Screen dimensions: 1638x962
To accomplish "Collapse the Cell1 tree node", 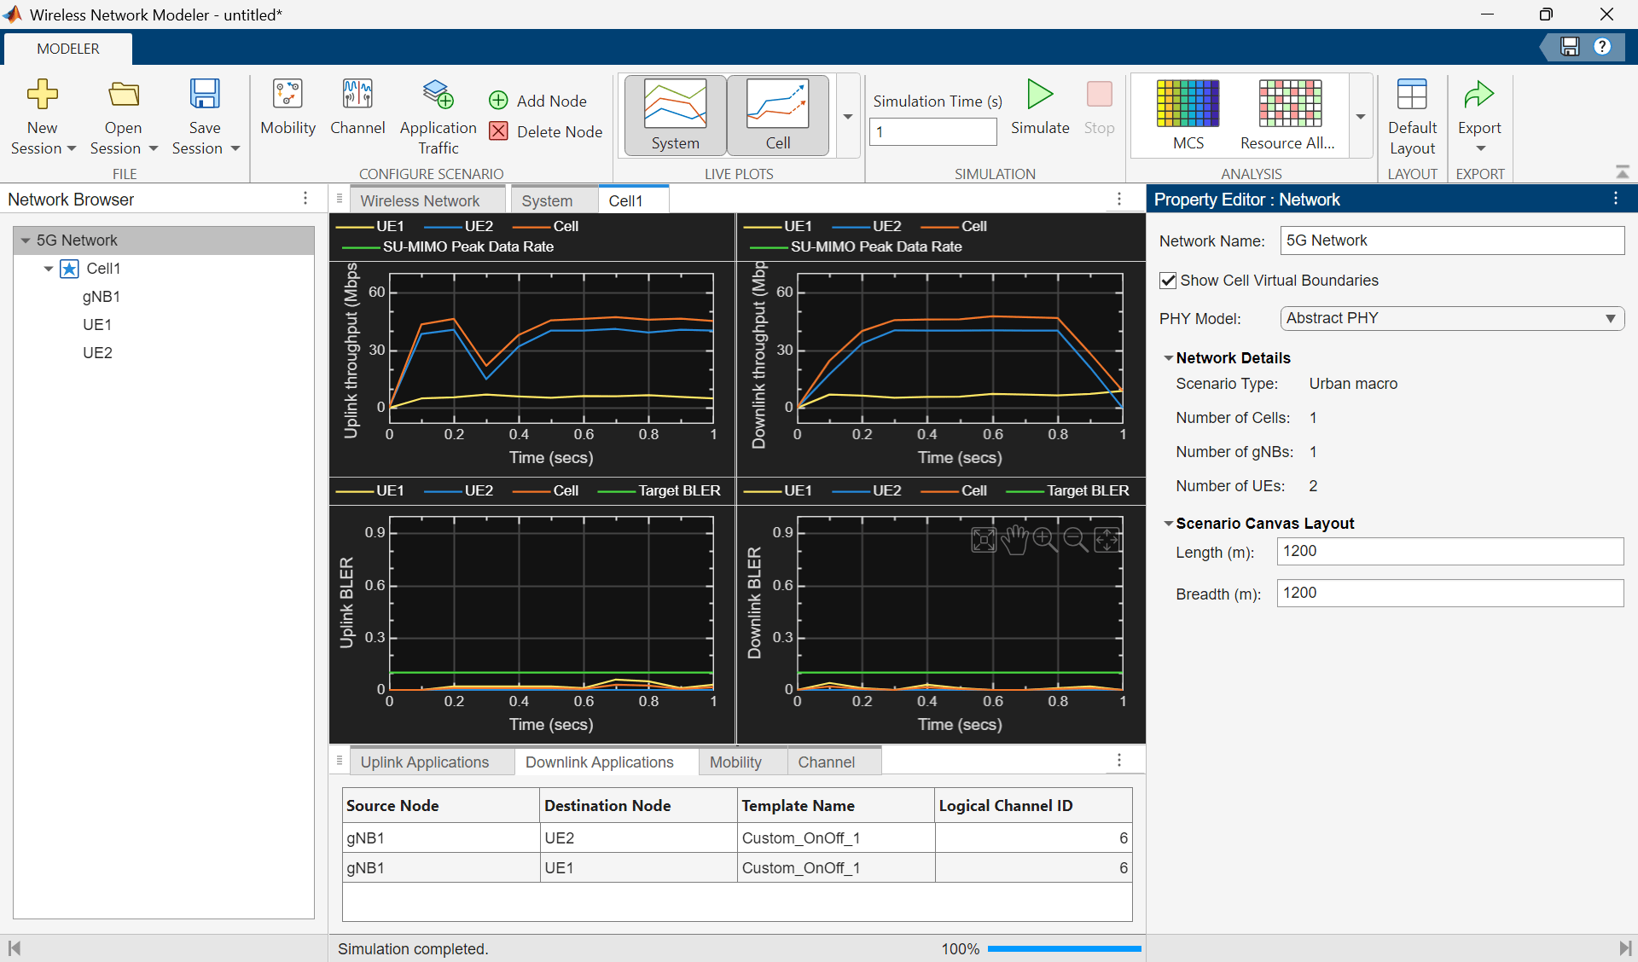I will pyautogui.click(x=49, y=269).
